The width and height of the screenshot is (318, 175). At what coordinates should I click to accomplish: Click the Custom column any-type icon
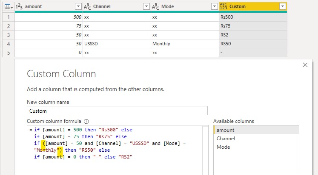(223, 6)
